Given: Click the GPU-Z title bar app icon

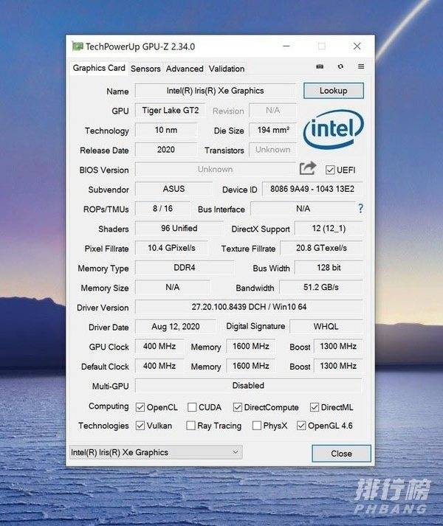Looking at the screenshot, I should 78,46.
